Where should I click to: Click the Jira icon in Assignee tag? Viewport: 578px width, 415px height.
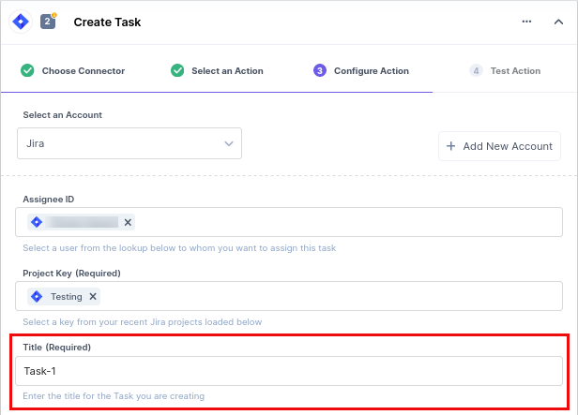(x=37, y=222)
